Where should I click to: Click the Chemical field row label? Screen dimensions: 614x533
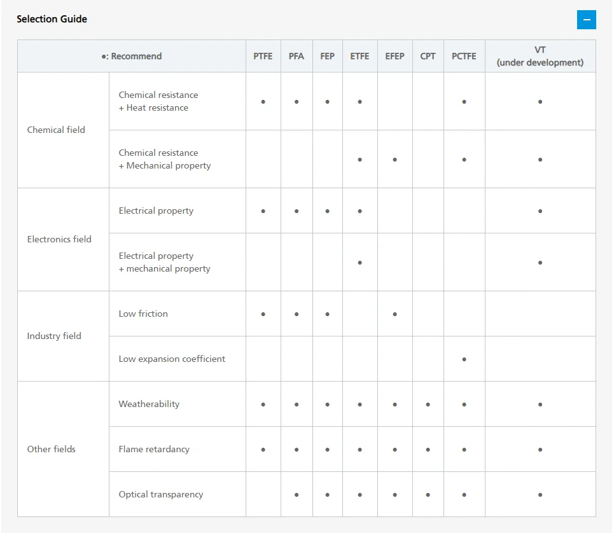(x=56, y=130)
